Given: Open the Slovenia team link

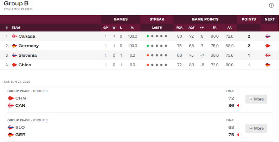Looking at the screenshot, I should point(28,56).
